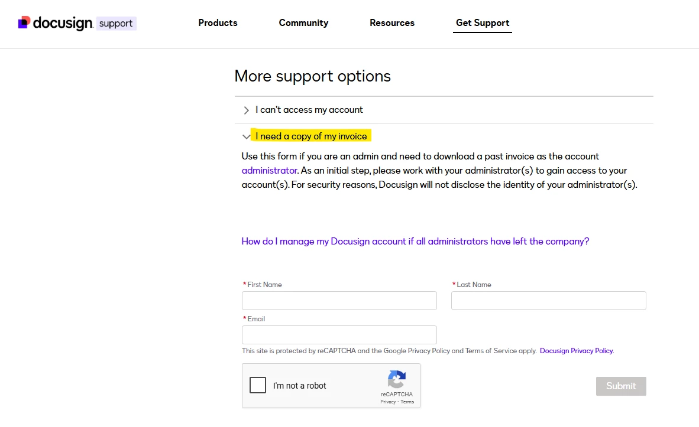This screenshot has height=427, width=699.
Task: Open reCAPTCHA Privacy link
Action: 388,402
